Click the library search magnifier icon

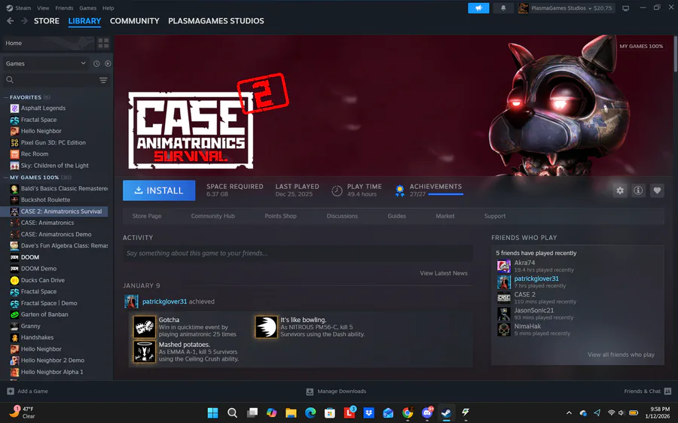point(10,80)
